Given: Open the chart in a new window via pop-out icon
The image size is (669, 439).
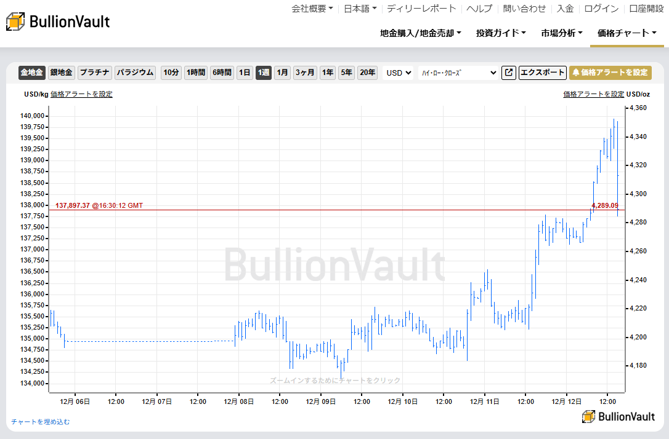Looking at the screenshot, I should [508, 73].
